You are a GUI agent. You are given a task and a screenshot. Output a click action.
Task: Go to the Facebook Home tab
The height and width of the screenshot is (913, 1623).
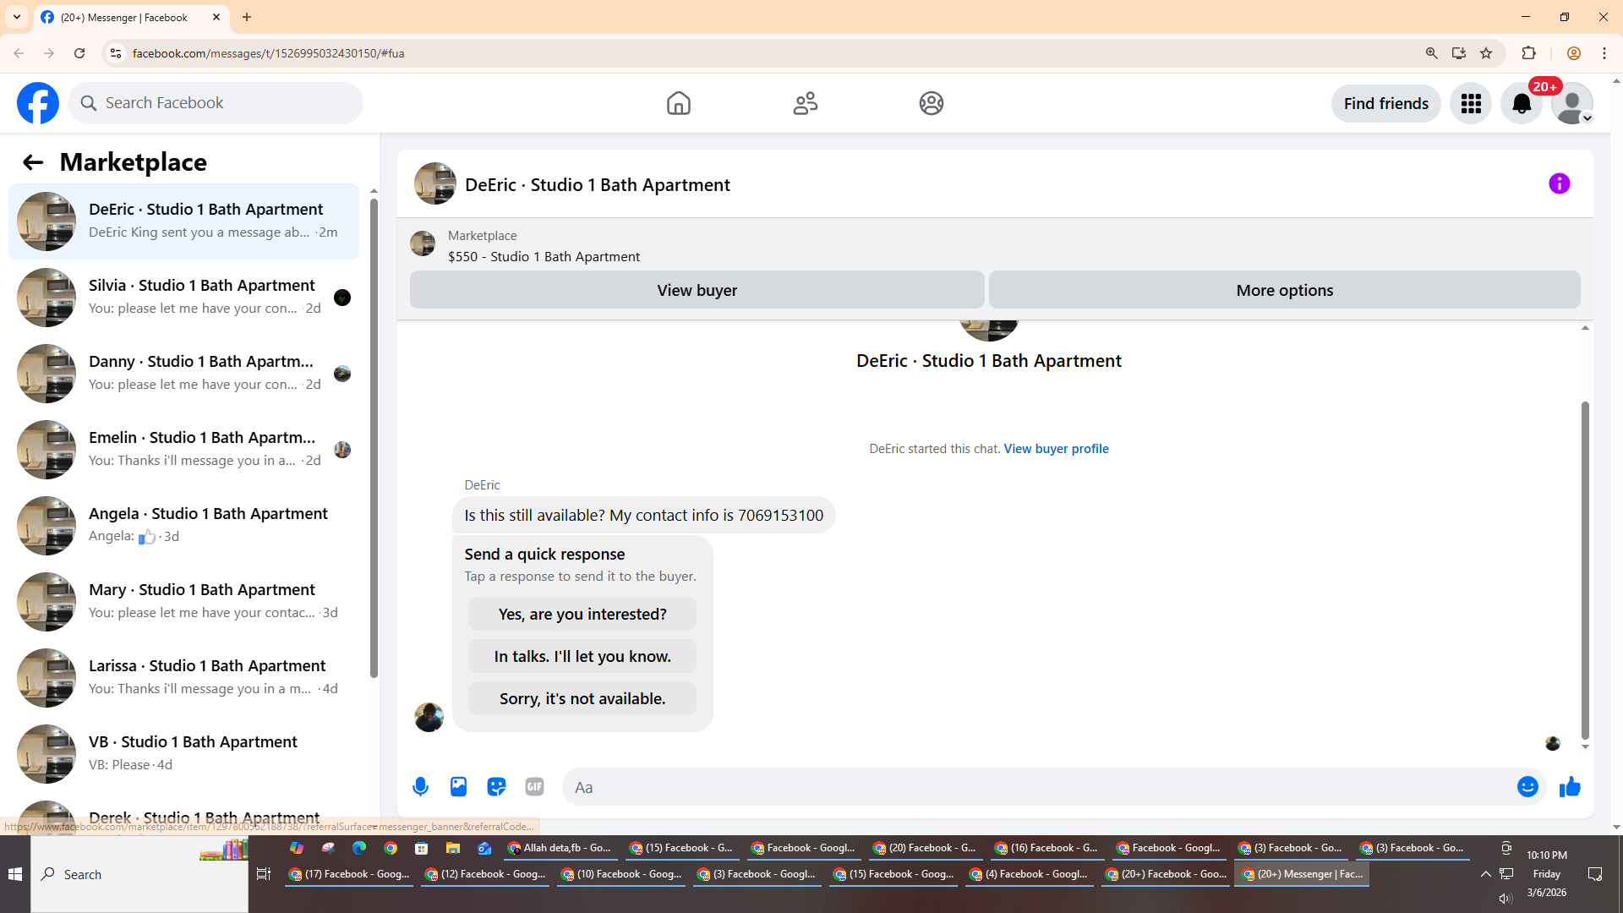pos(678,104)
